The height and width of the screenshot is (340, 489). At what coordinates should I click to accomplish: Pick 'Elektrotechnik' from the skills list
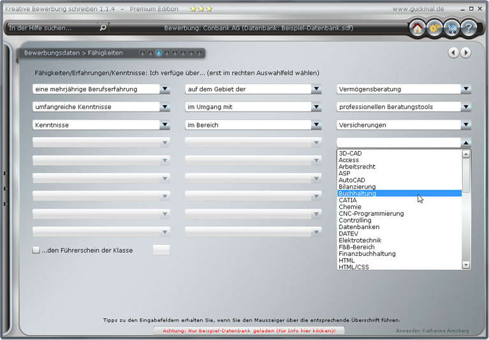[x=360, y=240]
